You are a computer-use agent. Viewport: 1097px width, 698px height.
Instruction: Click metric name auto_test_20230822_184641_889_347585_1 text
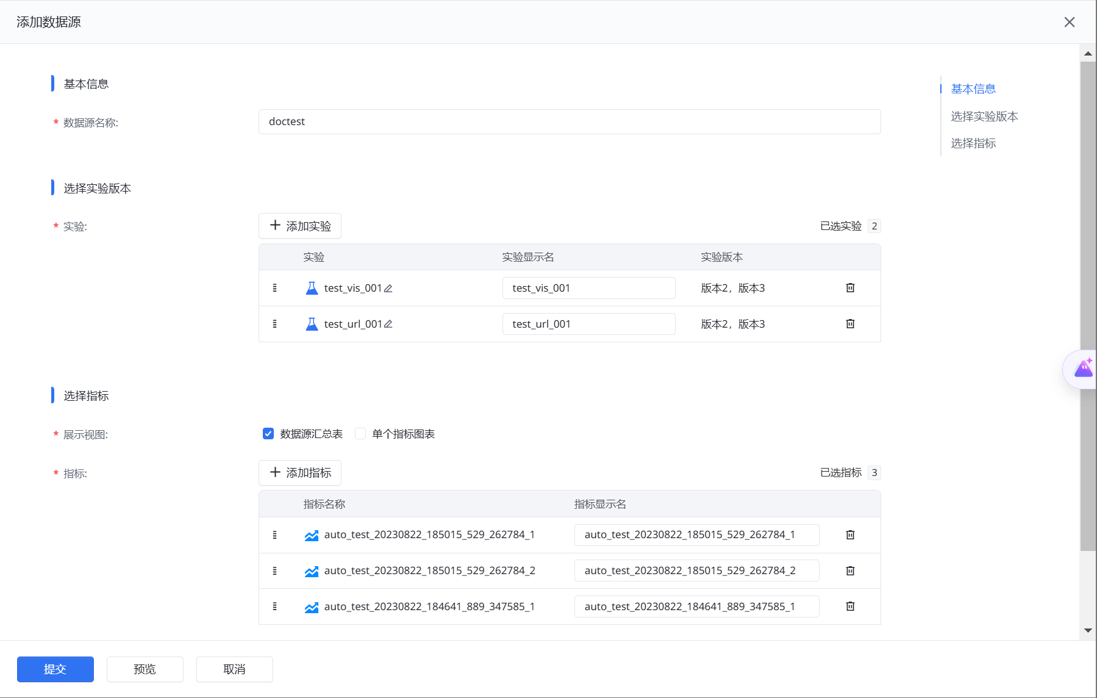429,606
